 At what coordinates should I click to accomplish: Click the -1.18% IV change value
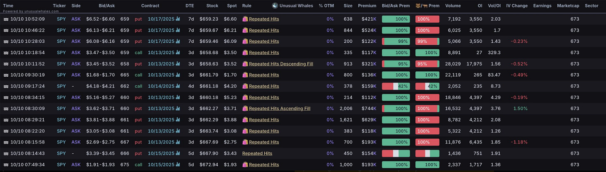click(x=519, y=142)
